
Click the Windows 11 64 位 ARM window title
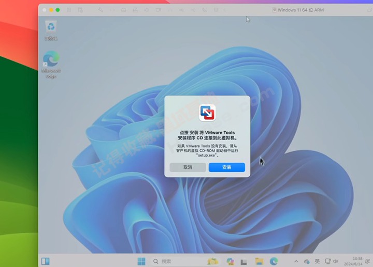pos(300,10)
